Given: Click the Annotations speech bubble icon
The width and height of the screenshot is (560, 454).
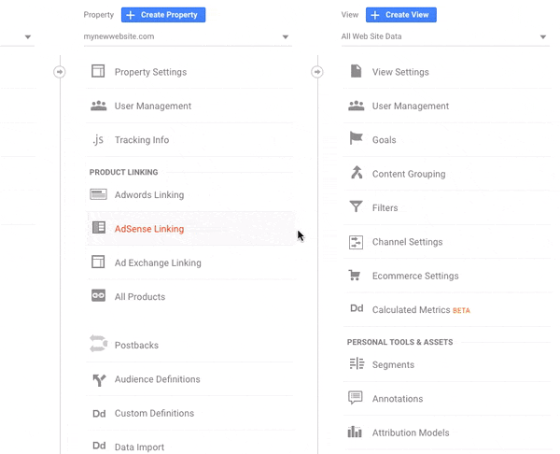Looking at the screenshot, I should pyautogui.click(x=356, y=398).
